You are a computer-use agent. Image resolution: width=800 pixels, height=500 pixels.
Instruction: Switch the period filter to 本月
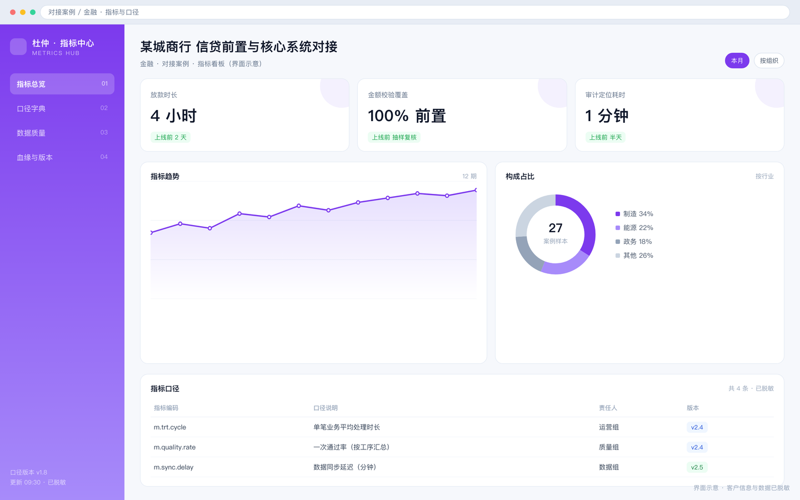737,61
